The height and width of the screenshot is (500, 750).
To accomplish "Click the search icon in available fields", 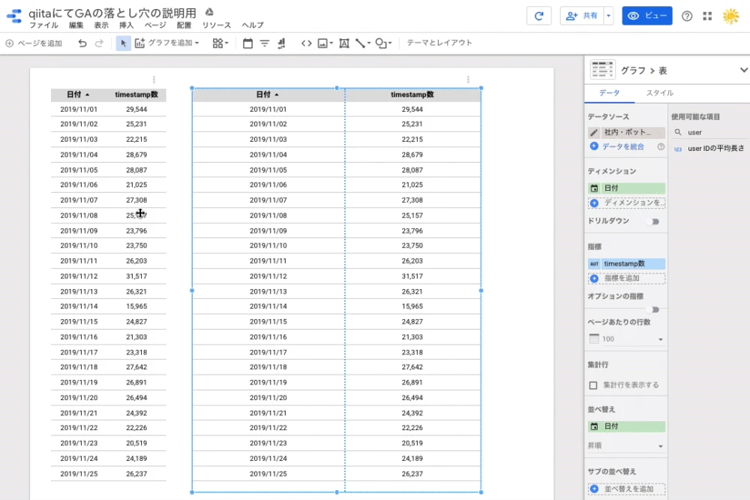I will 678,132.
